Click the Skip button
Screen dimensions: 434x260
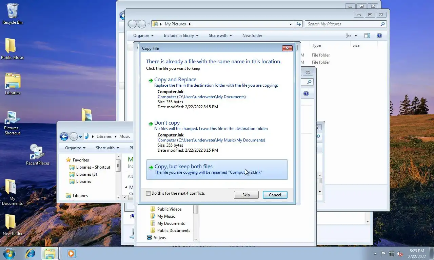coord(246,195)
